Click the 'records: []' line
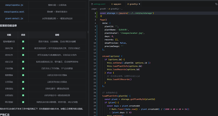 click(112, 40)
